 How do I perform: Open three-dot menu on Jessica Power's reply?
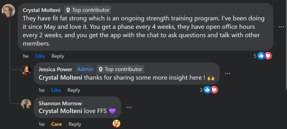228,74
